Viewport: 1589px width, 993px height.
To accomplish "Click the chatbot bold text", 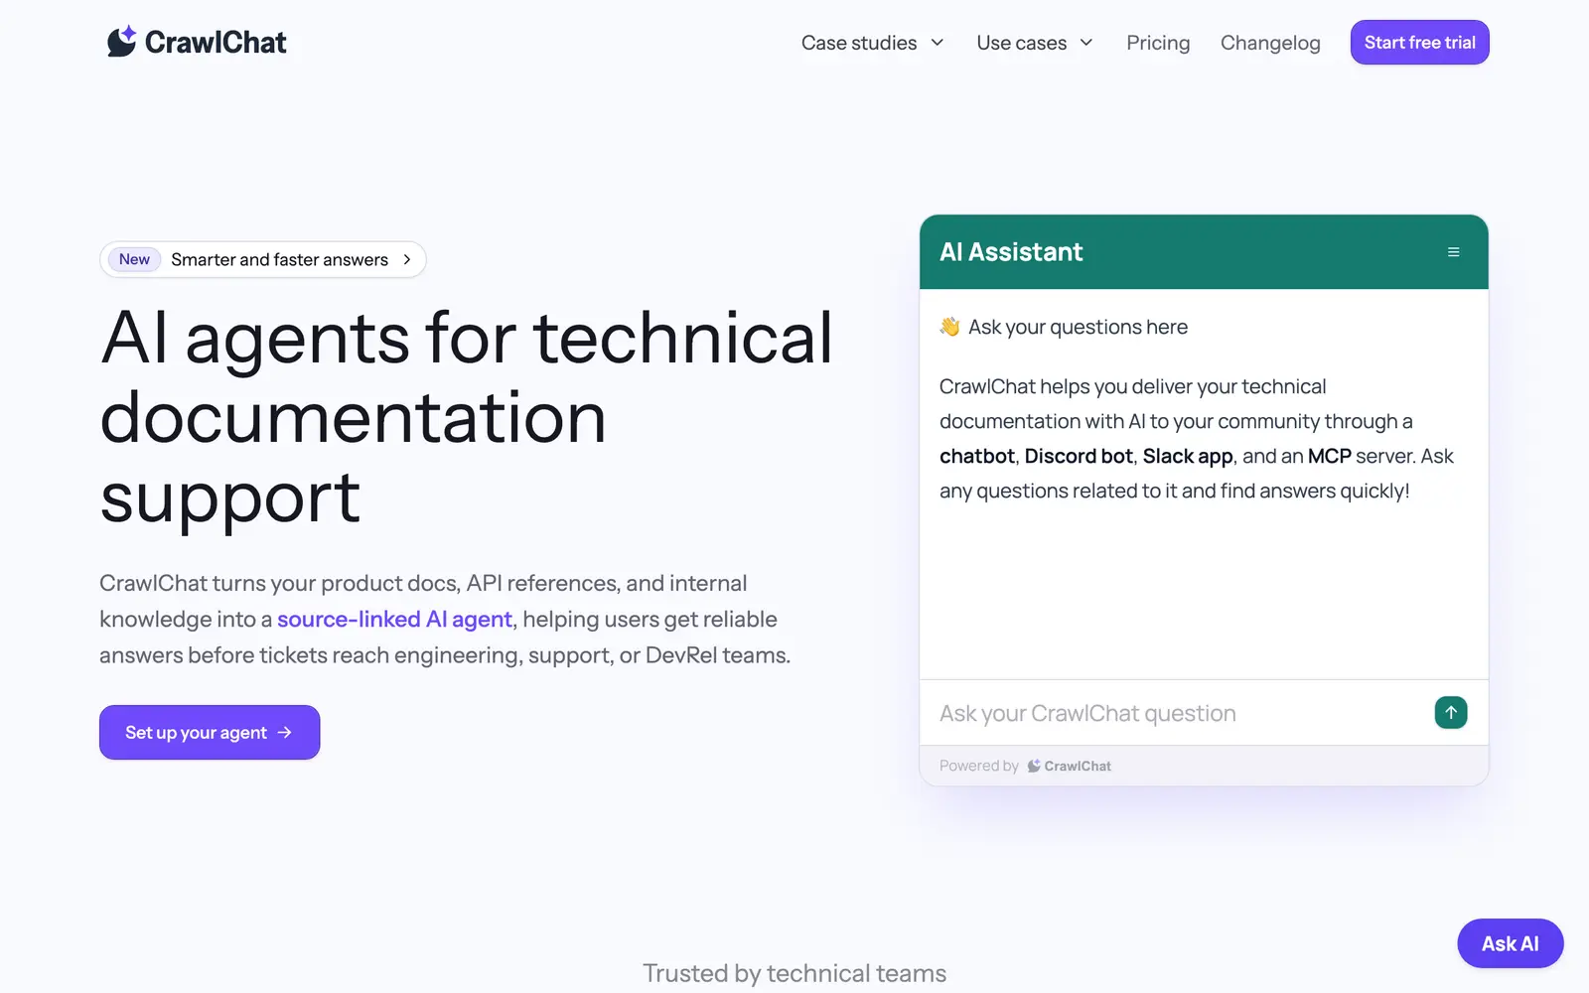I will click(977, 456).
